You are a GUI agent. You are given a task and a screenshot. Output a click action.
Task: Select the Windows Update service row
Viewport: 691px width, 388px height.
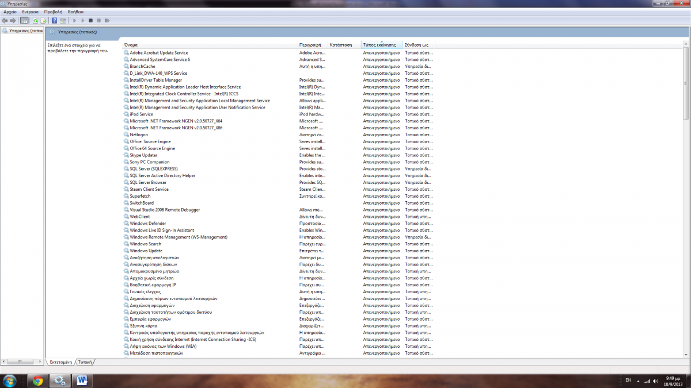point(278,251)
